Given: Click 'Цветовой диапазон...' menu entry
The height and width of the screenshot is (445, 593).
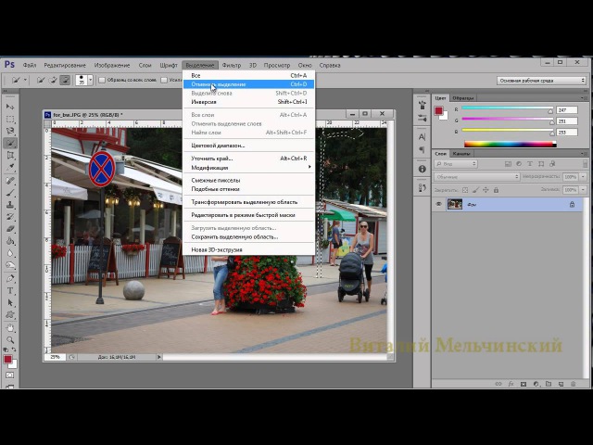Looking at the screenshot, I should (x=218, y=146).
